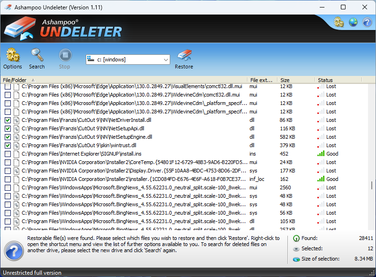The height and width of the screenshot is (277, 376).
Task: Start a Search with the magnifier icon
Action: pyautogui.click(x=37, y=55)
